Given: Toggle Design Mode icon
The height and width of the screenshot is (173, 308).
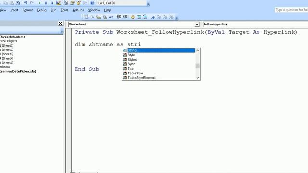Looking at the screenshot, I should [58, 3].
